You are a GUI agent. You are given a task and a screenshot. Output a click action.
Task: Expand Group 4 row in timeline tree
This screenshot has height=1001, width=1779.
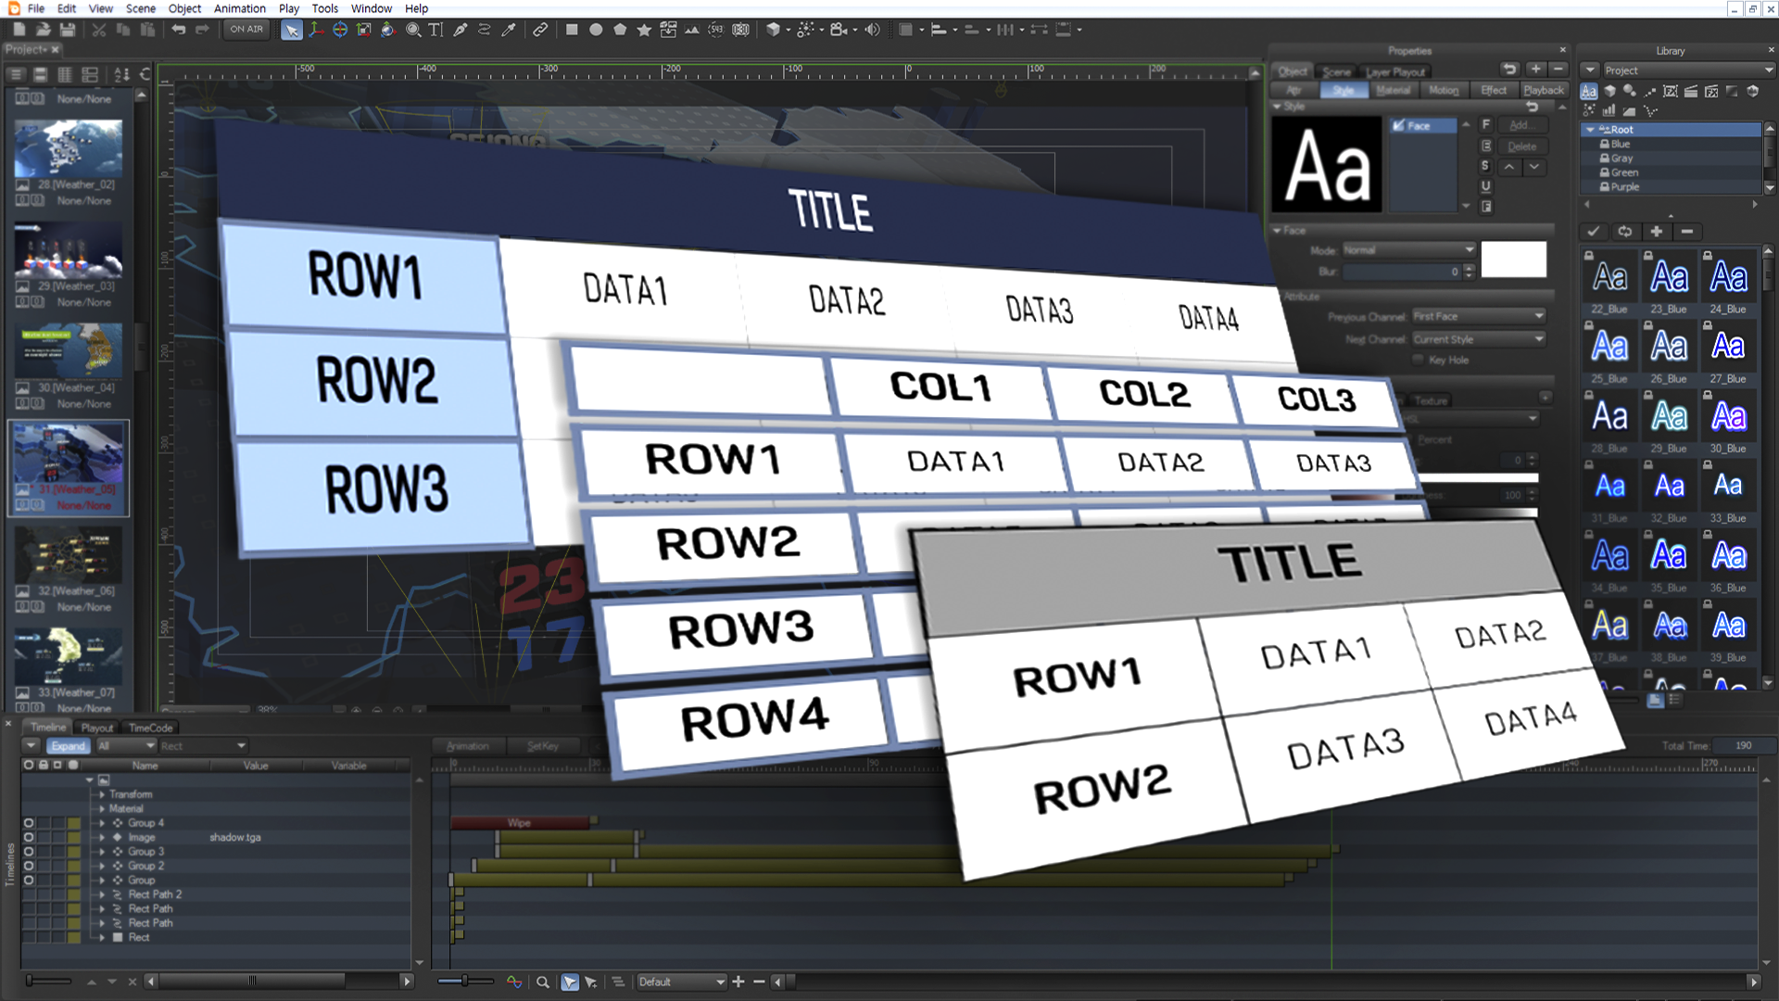tap(103, 823)
